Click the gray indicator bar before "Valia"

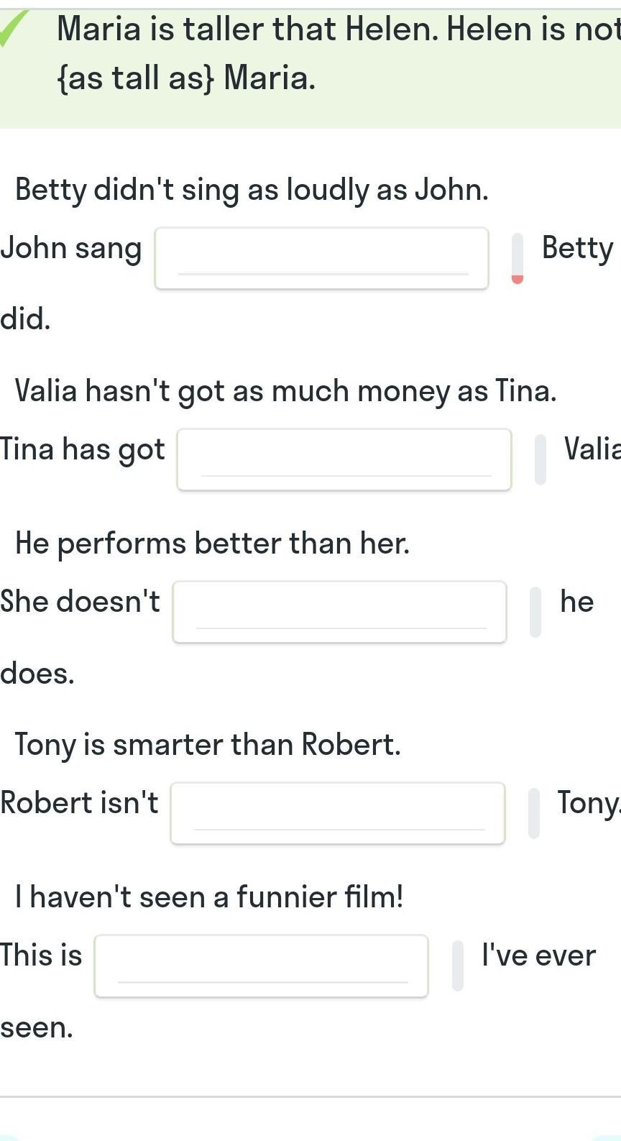click(x=540, y=459)
